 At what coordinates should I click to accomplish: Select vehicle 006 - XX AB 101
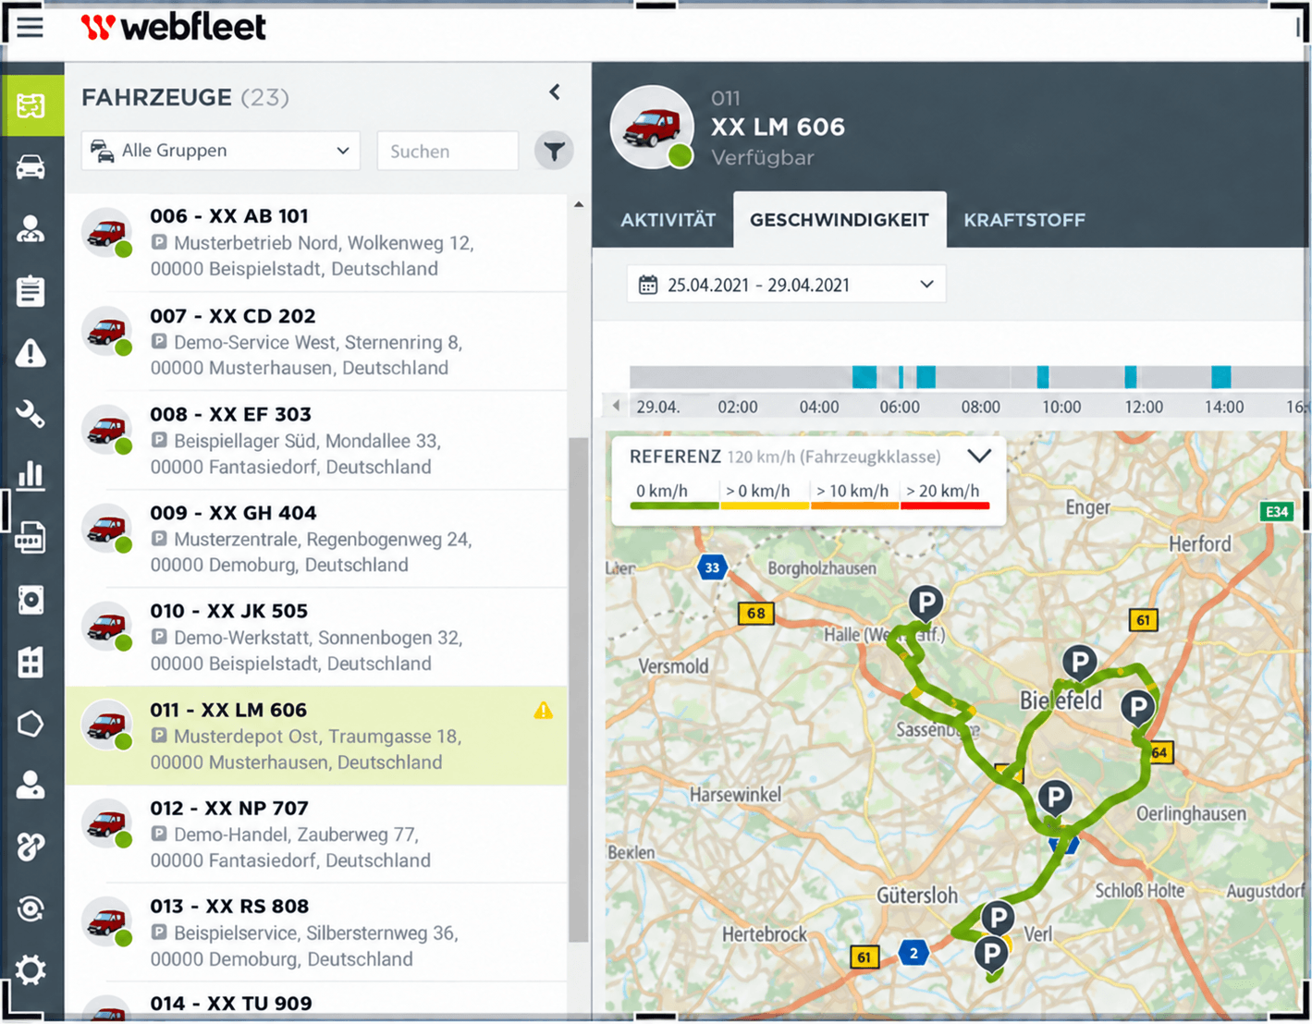[x=316, y=242]
